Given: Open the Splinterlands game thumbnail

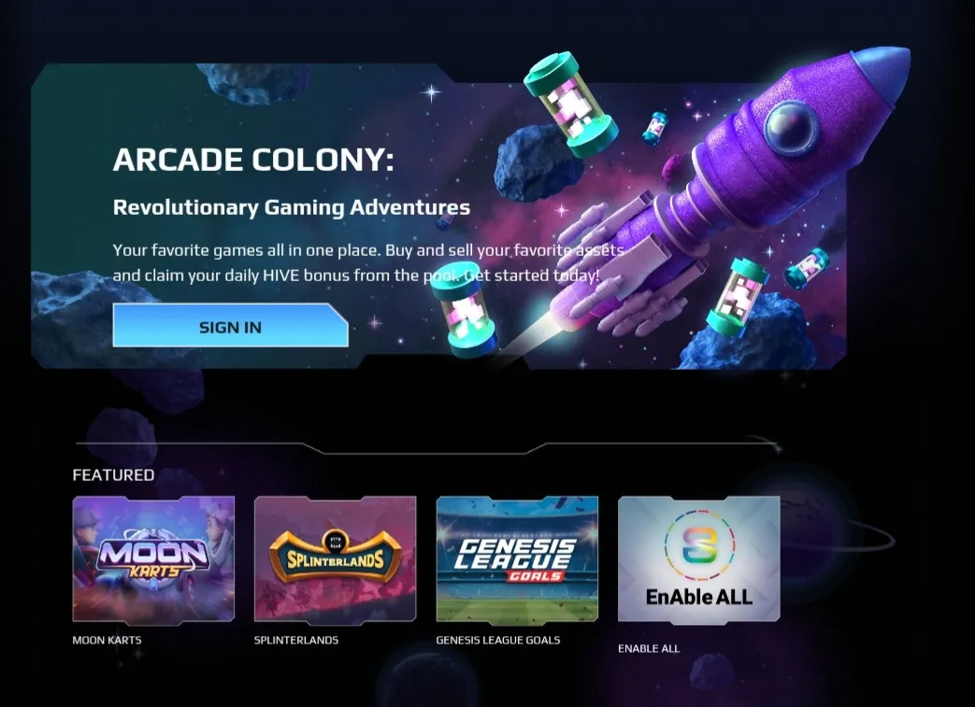Looking at the screenshot, I should click(336, 559).
